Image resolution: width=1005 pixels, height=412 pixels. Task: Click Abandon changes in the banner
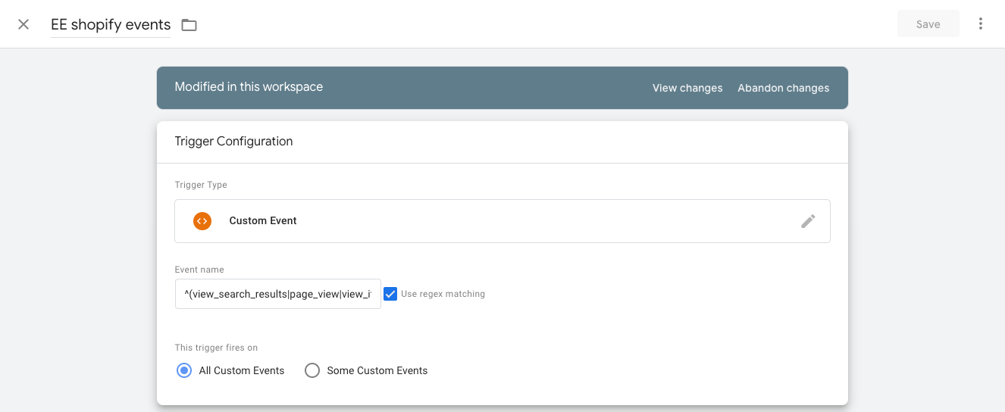(x=783, y=88)
